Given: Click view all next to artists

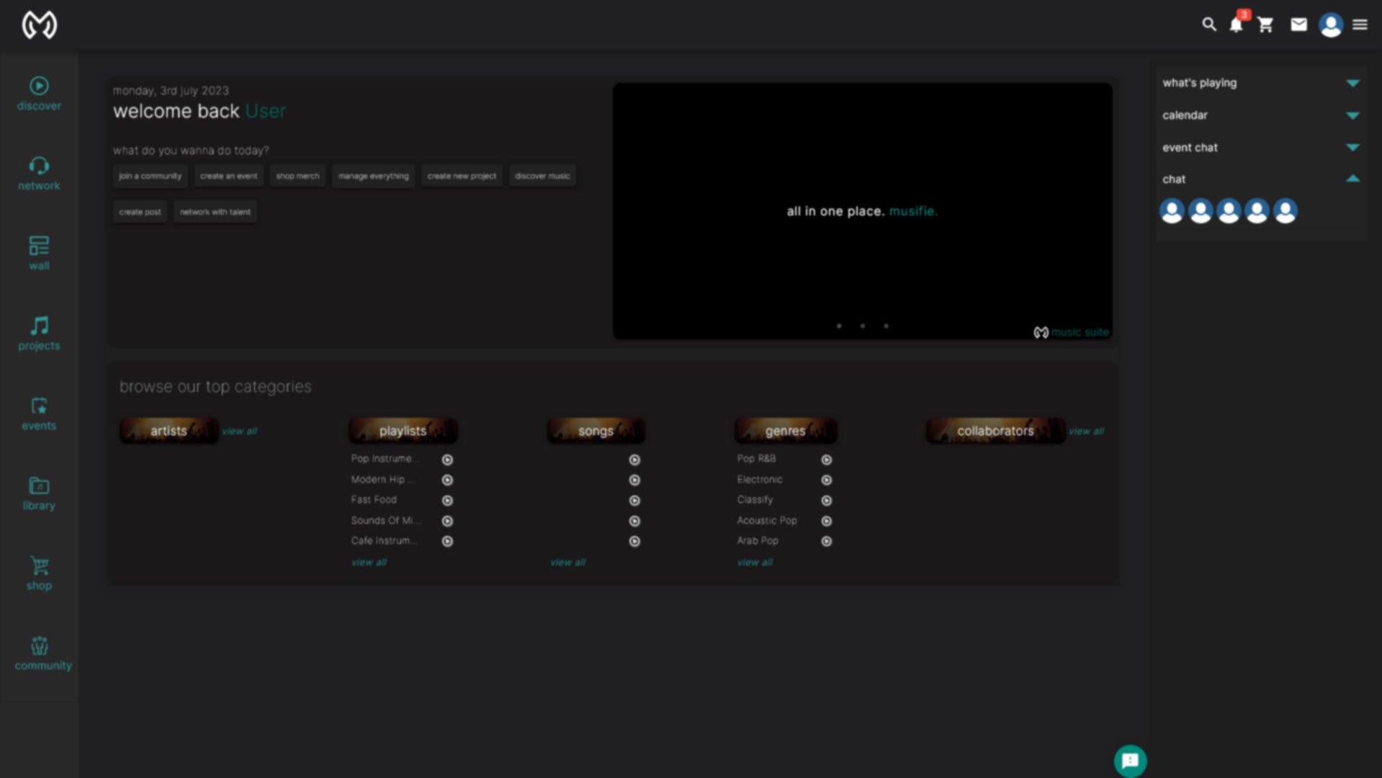Looking at the screenshot, I should click(x=240, y=432).
